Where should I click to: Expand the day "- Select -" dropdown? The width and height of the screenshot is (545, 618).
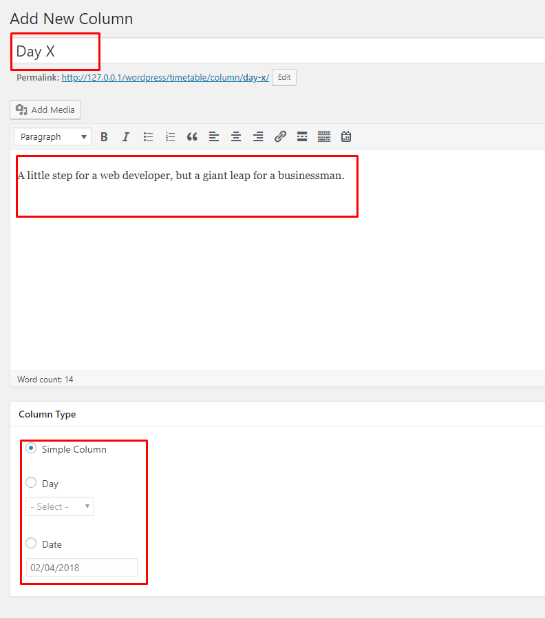(x=60, y=506)
